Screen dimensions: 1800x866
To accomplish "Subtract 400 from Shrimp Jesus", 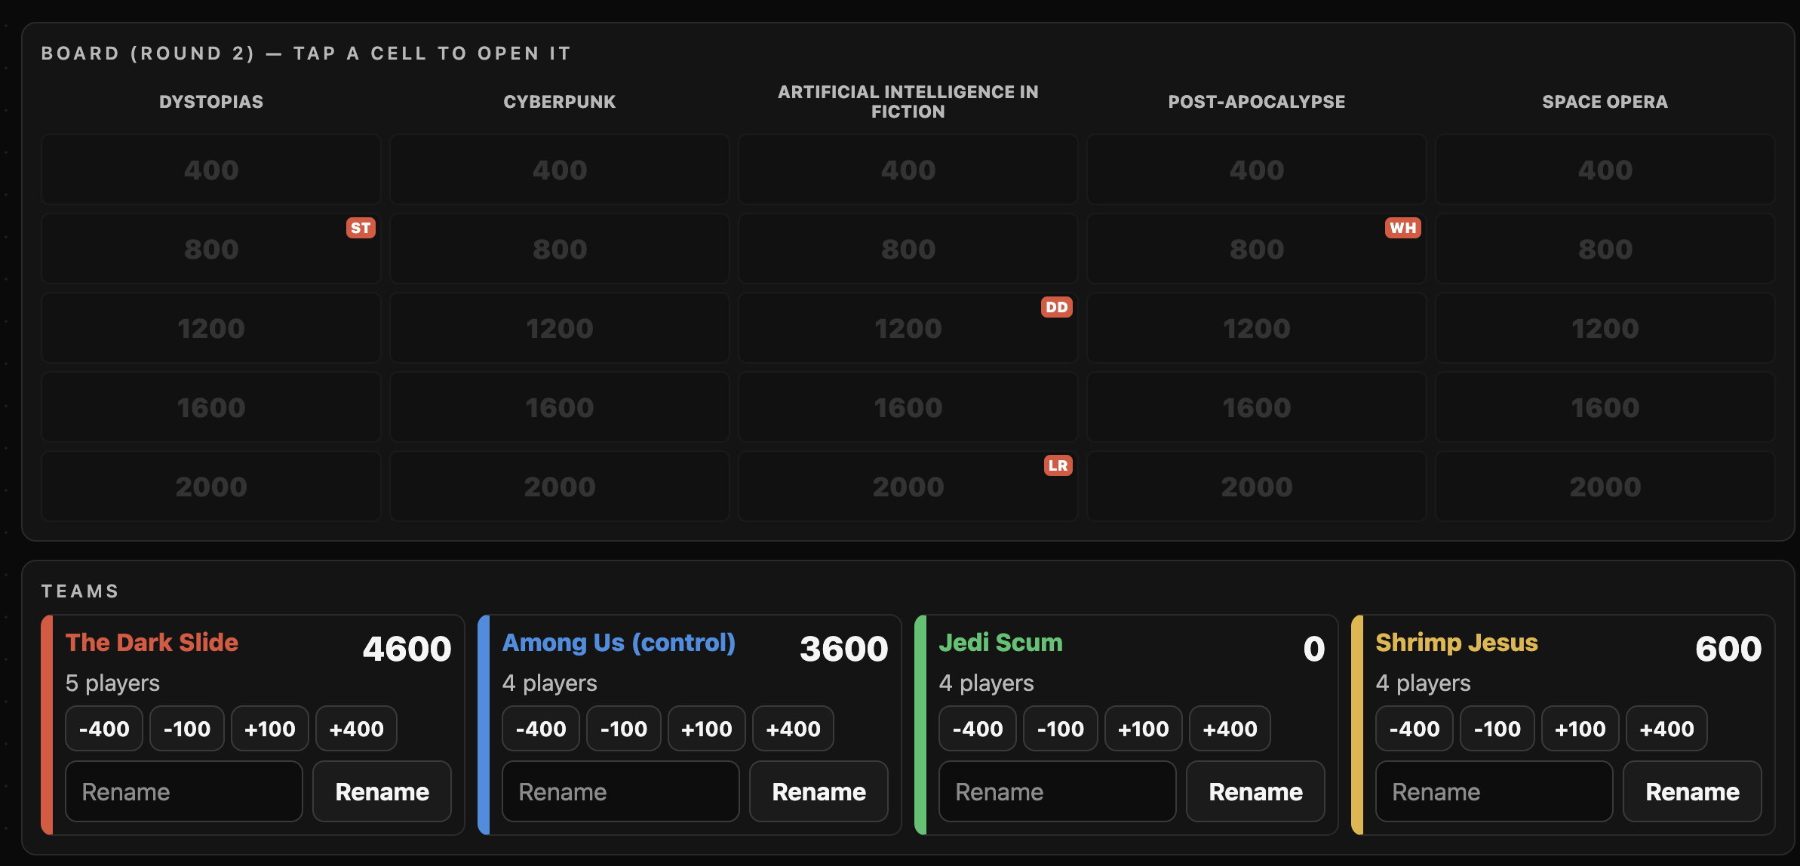I will [x=1415, y=729].
